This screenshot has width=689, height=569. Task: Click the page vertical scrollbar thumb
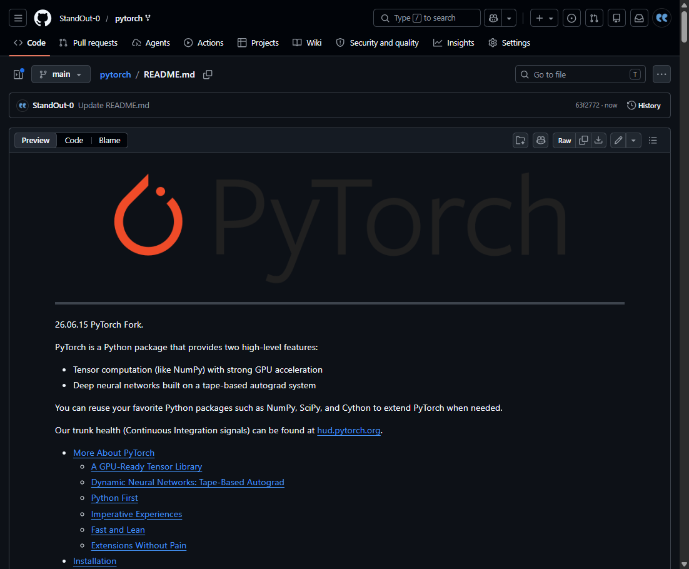(684, 27)
